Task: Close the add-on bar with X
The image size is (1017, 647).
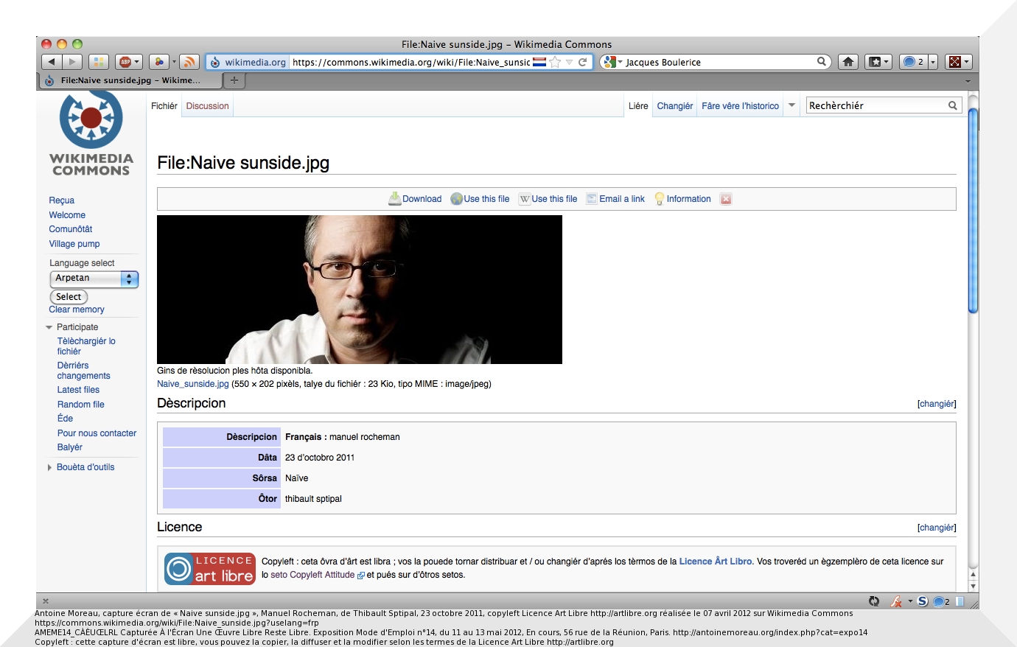Action: tap(46, 601)
